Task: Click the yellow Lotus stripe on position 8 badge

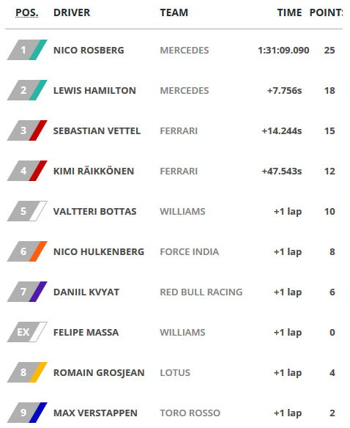Action: [x=39, y=372]
